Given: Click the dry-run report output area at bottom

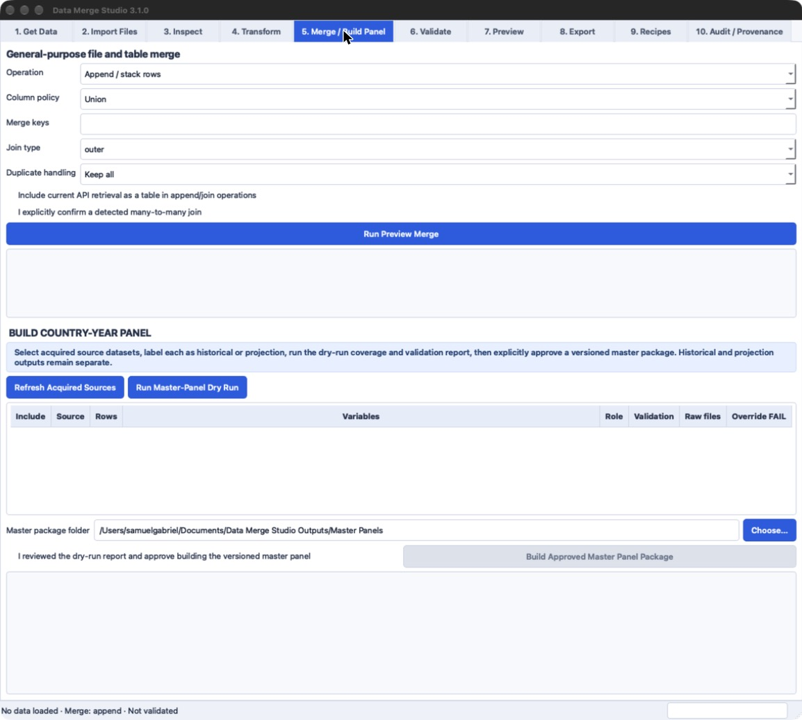Looking at the screenshot, I should tap(401, 632).
